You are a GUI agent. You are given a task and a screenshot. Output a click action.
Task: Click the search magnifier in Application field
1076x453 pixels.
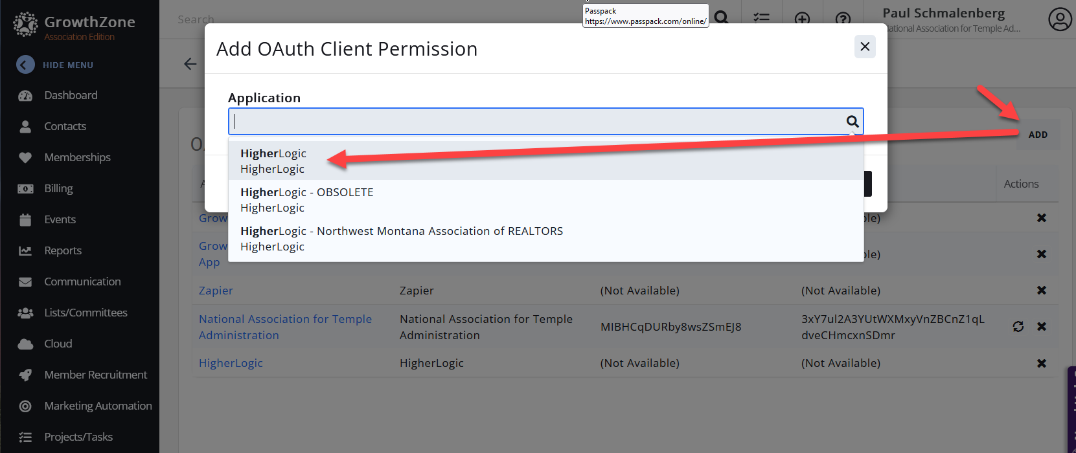point(852,122)
